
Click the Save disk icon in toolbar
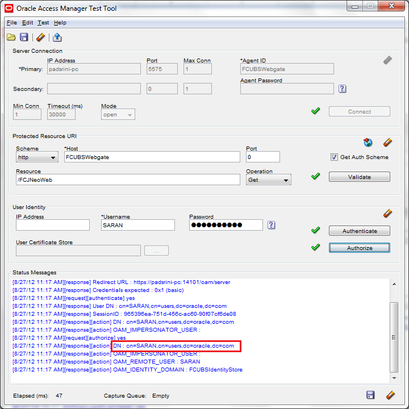24,37
